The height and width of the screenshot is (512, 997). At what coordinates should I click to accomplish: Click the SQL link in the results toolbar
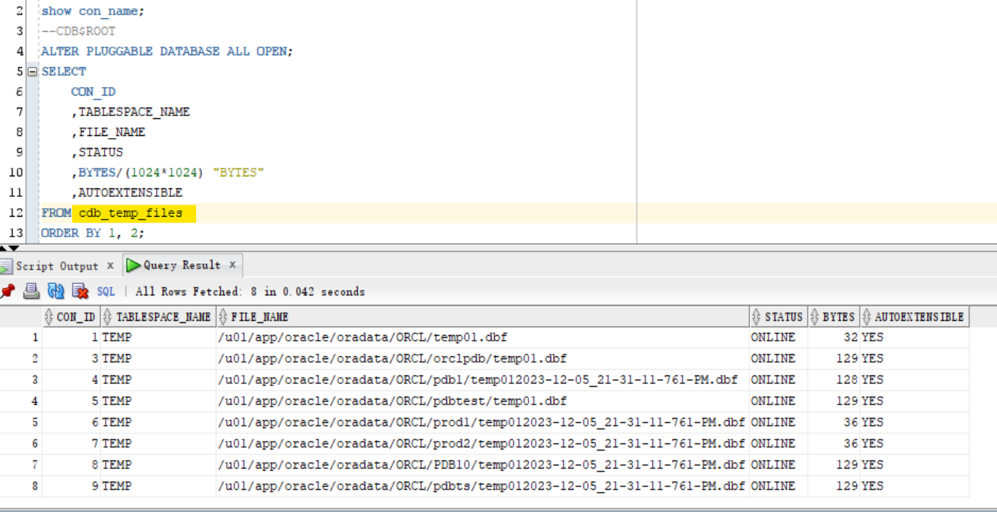pyautogui.click(x=106, y=292)
